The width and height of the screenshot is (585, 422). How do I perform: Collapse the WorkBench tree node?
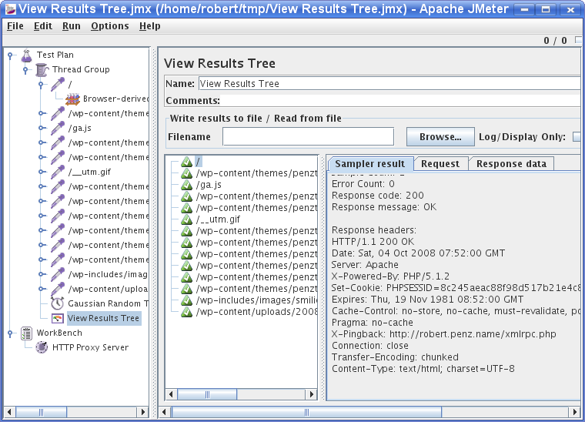(x=11, y=333)
